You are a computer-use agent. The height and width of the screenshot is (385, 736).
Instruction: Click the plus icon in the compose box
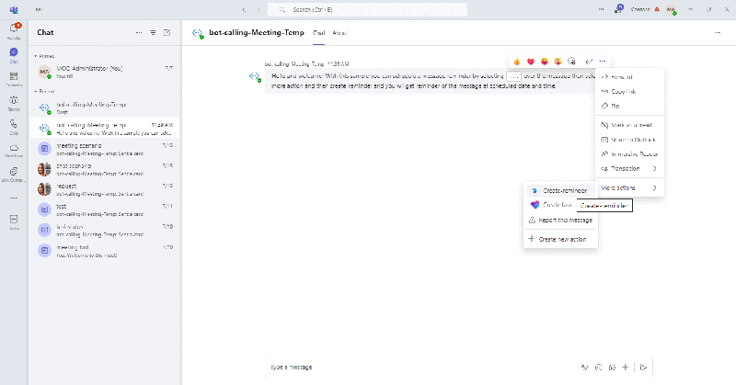[626, 368]
